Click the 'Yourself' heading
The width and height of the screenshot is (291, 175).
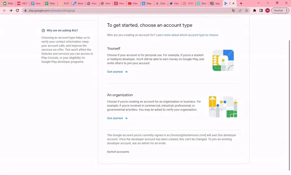coord(113,49)
